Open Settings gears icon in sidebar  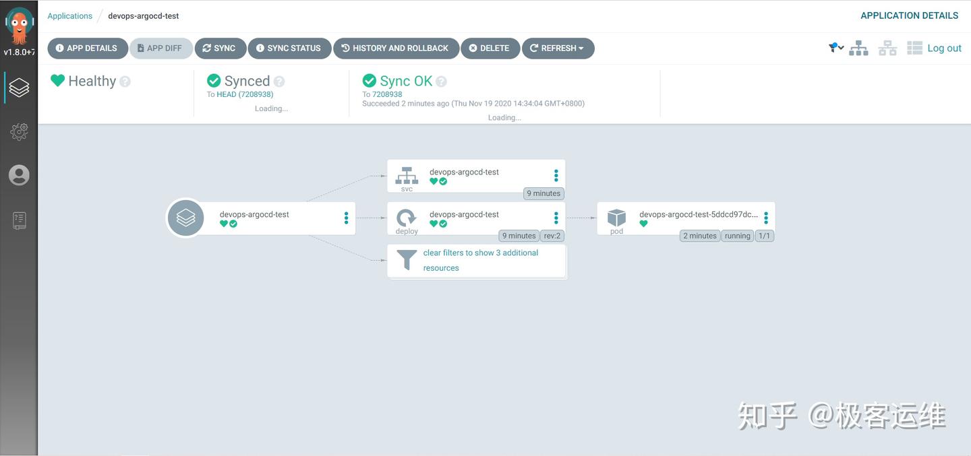19,132
